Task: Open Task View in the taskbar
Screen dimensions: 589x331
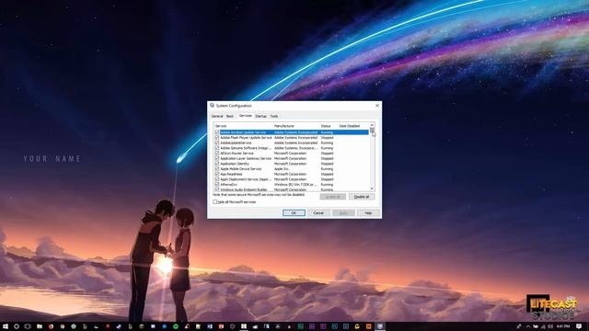Action: [x=28, y=326]
